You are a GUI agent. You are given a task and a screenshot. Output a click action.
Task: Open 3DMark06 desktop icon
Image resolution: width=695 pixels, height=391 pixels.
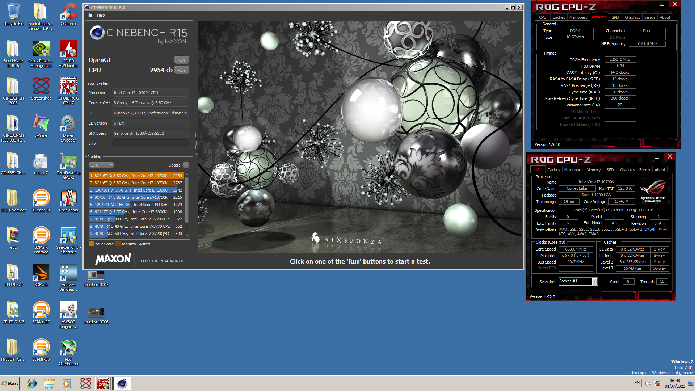coord(41,350)
